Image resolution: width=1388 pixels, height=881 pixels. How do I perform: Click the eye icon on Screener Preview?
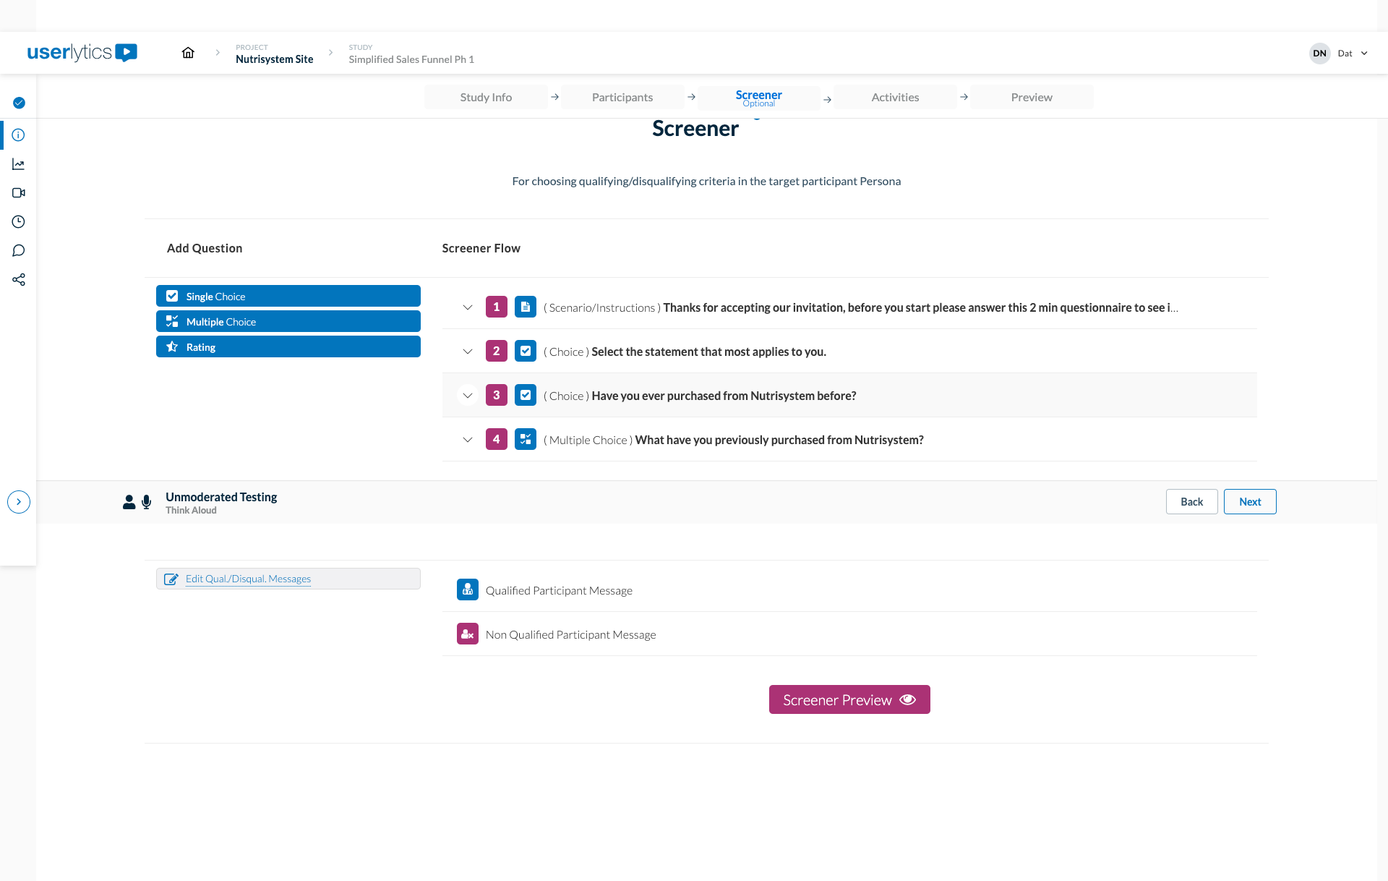click(x=908, y=699)
